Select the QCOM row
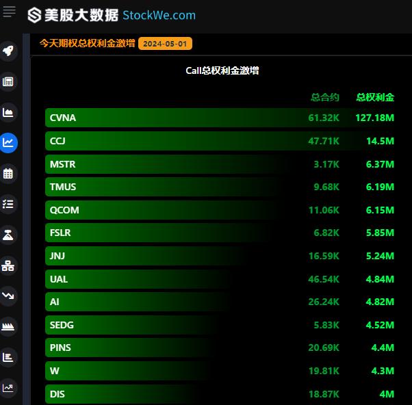Screen dimensions: 412x405 (x=220, y=210)
